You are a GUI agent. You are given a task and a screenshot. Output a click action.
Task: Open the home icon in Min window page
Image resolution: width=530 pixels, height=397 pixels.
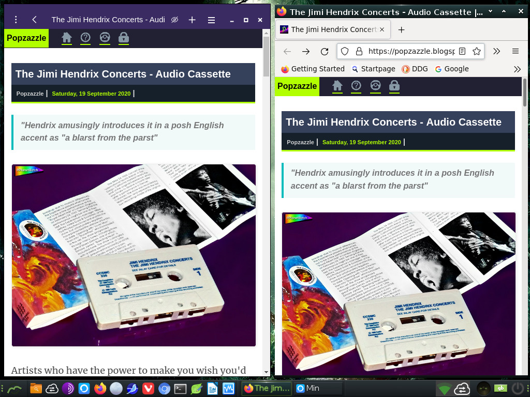(67, 38)
